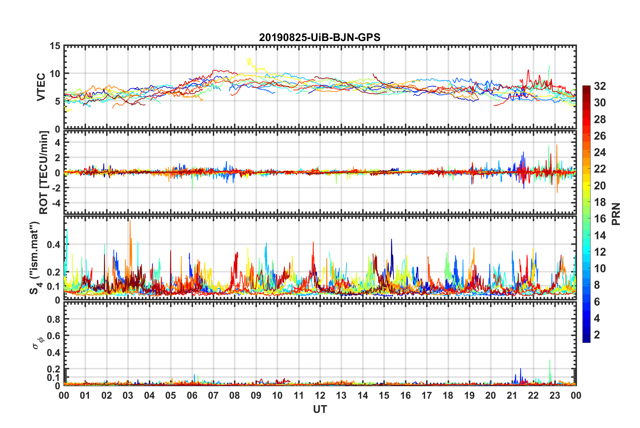Click the plot title 20190825-UiB-BJN-GPS
Image resolution: width=640 pixels, height=428 pixels.
(320, 37)
